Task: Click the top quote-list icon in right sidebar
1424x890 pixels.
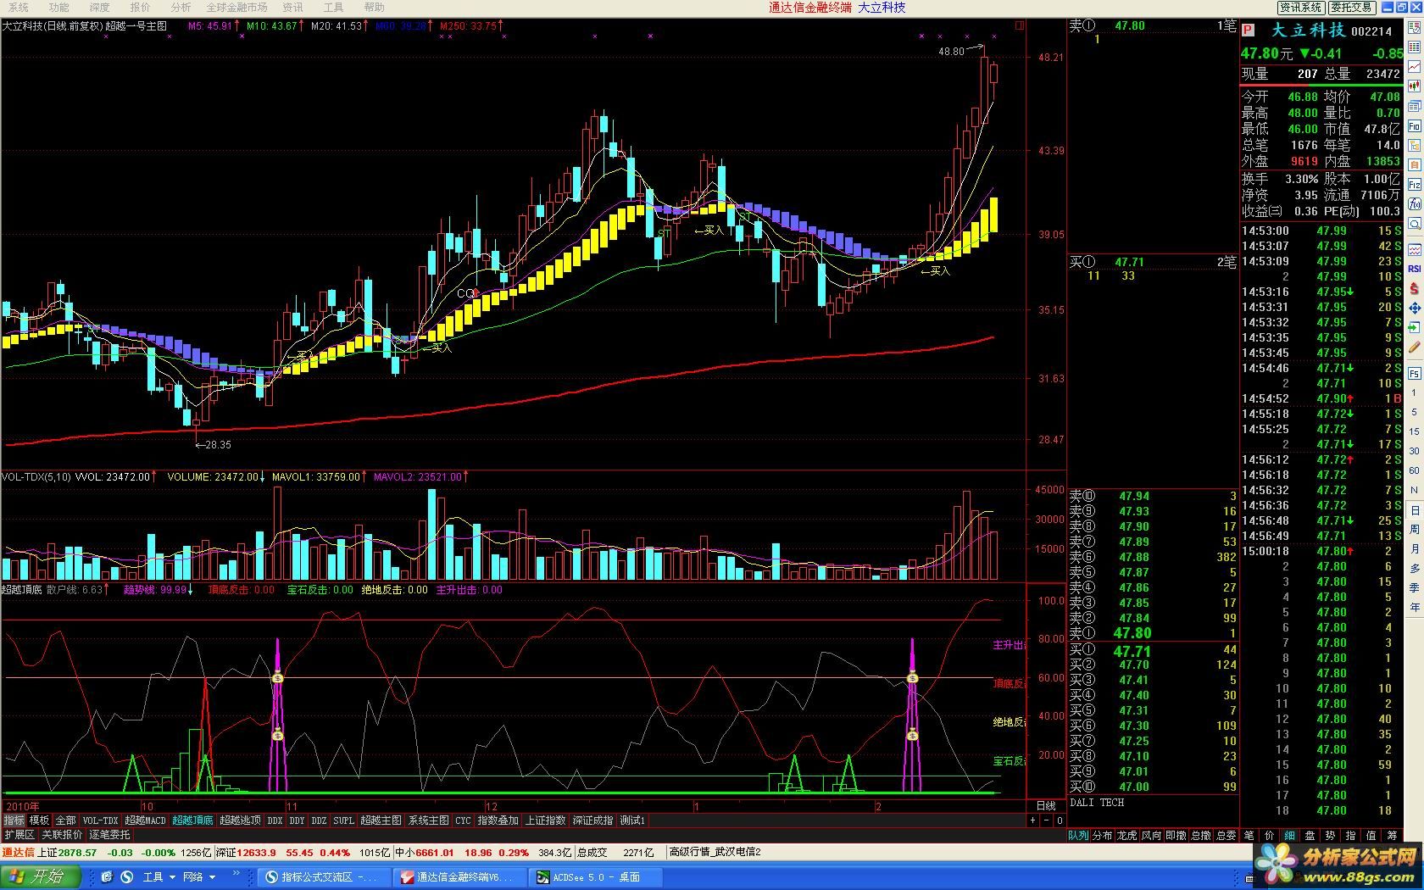Action: (1415, 28)
